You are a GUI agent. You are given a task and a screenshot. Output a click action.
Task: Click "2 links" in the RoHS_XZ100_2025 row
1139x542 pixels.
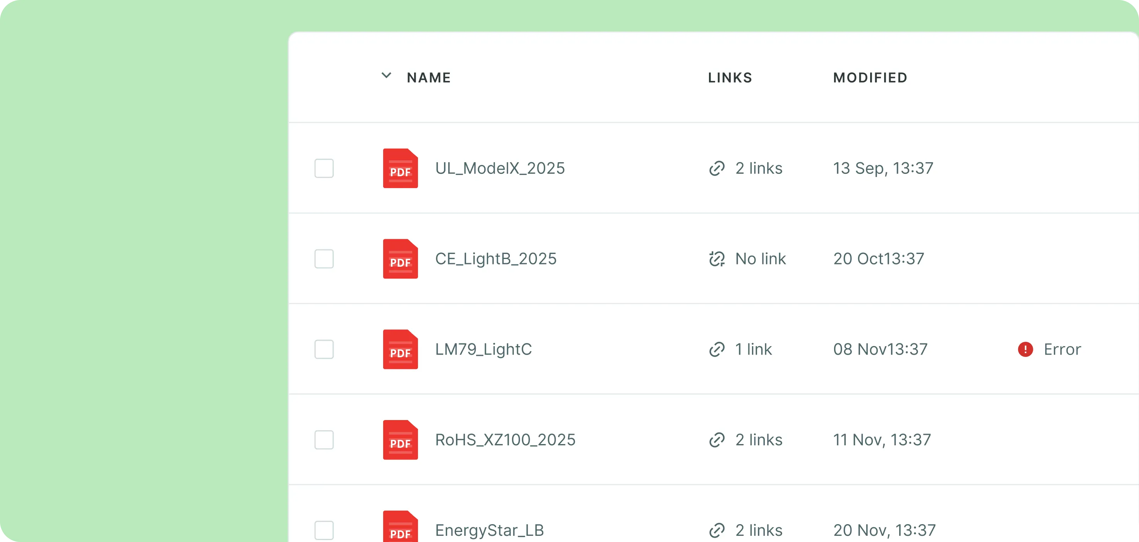pos(759,440)
